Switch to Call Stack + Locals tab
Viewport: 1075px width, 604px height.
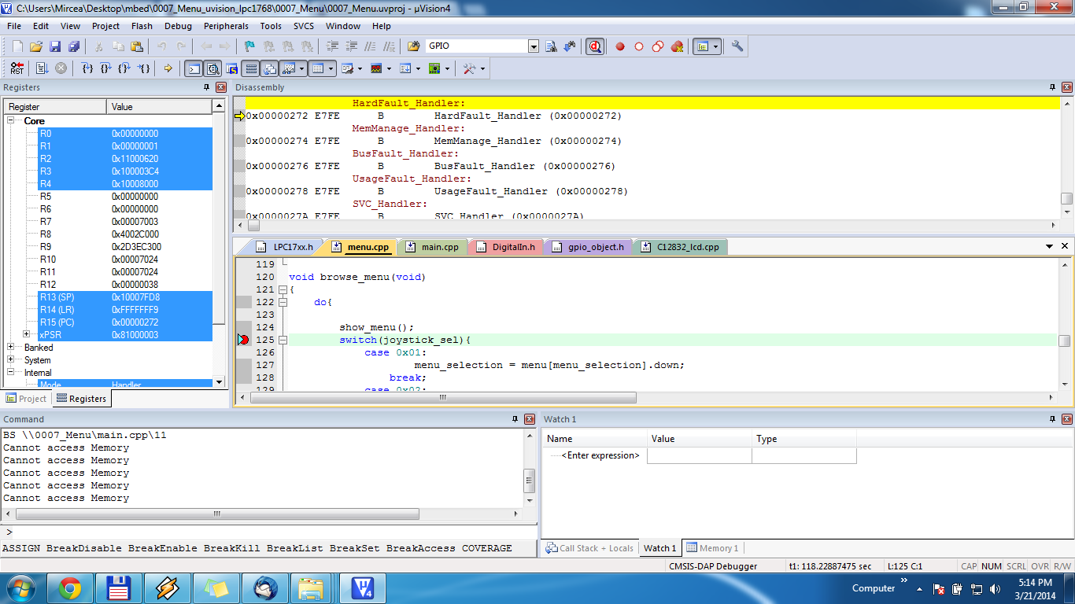pyautogui.click(x=589, y=548)
